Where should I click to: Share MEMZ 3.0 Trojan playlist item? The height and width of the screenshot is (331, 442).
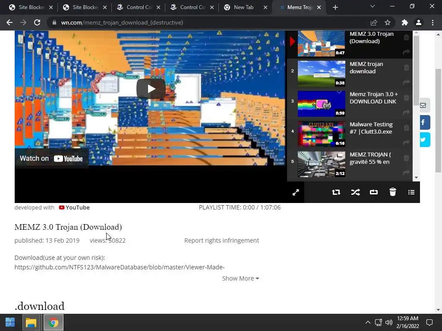pos(406,52)
